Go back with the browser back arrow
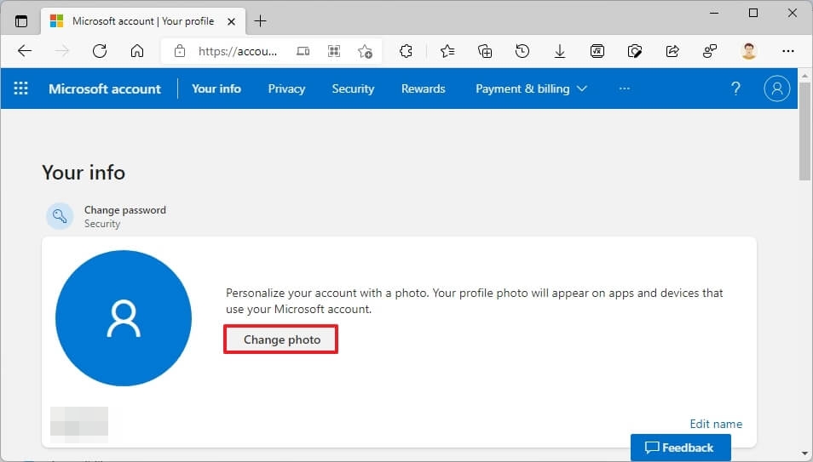The height and width of the screenshot is (462, 813). (x=25, y=51)
